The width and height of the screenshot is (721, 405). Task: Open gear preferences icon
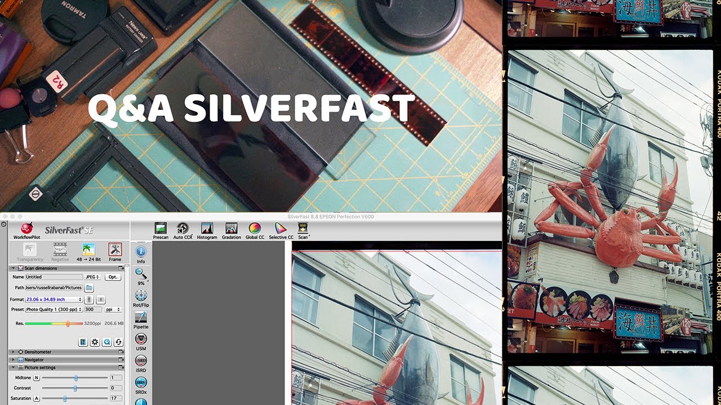point(95,342)
